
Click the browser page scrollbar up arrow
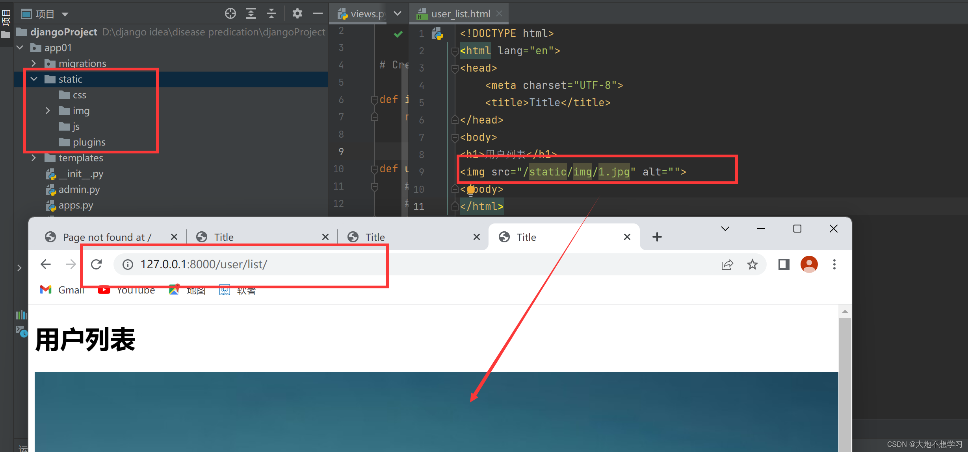pyautogui.click(x=845, y=312)
